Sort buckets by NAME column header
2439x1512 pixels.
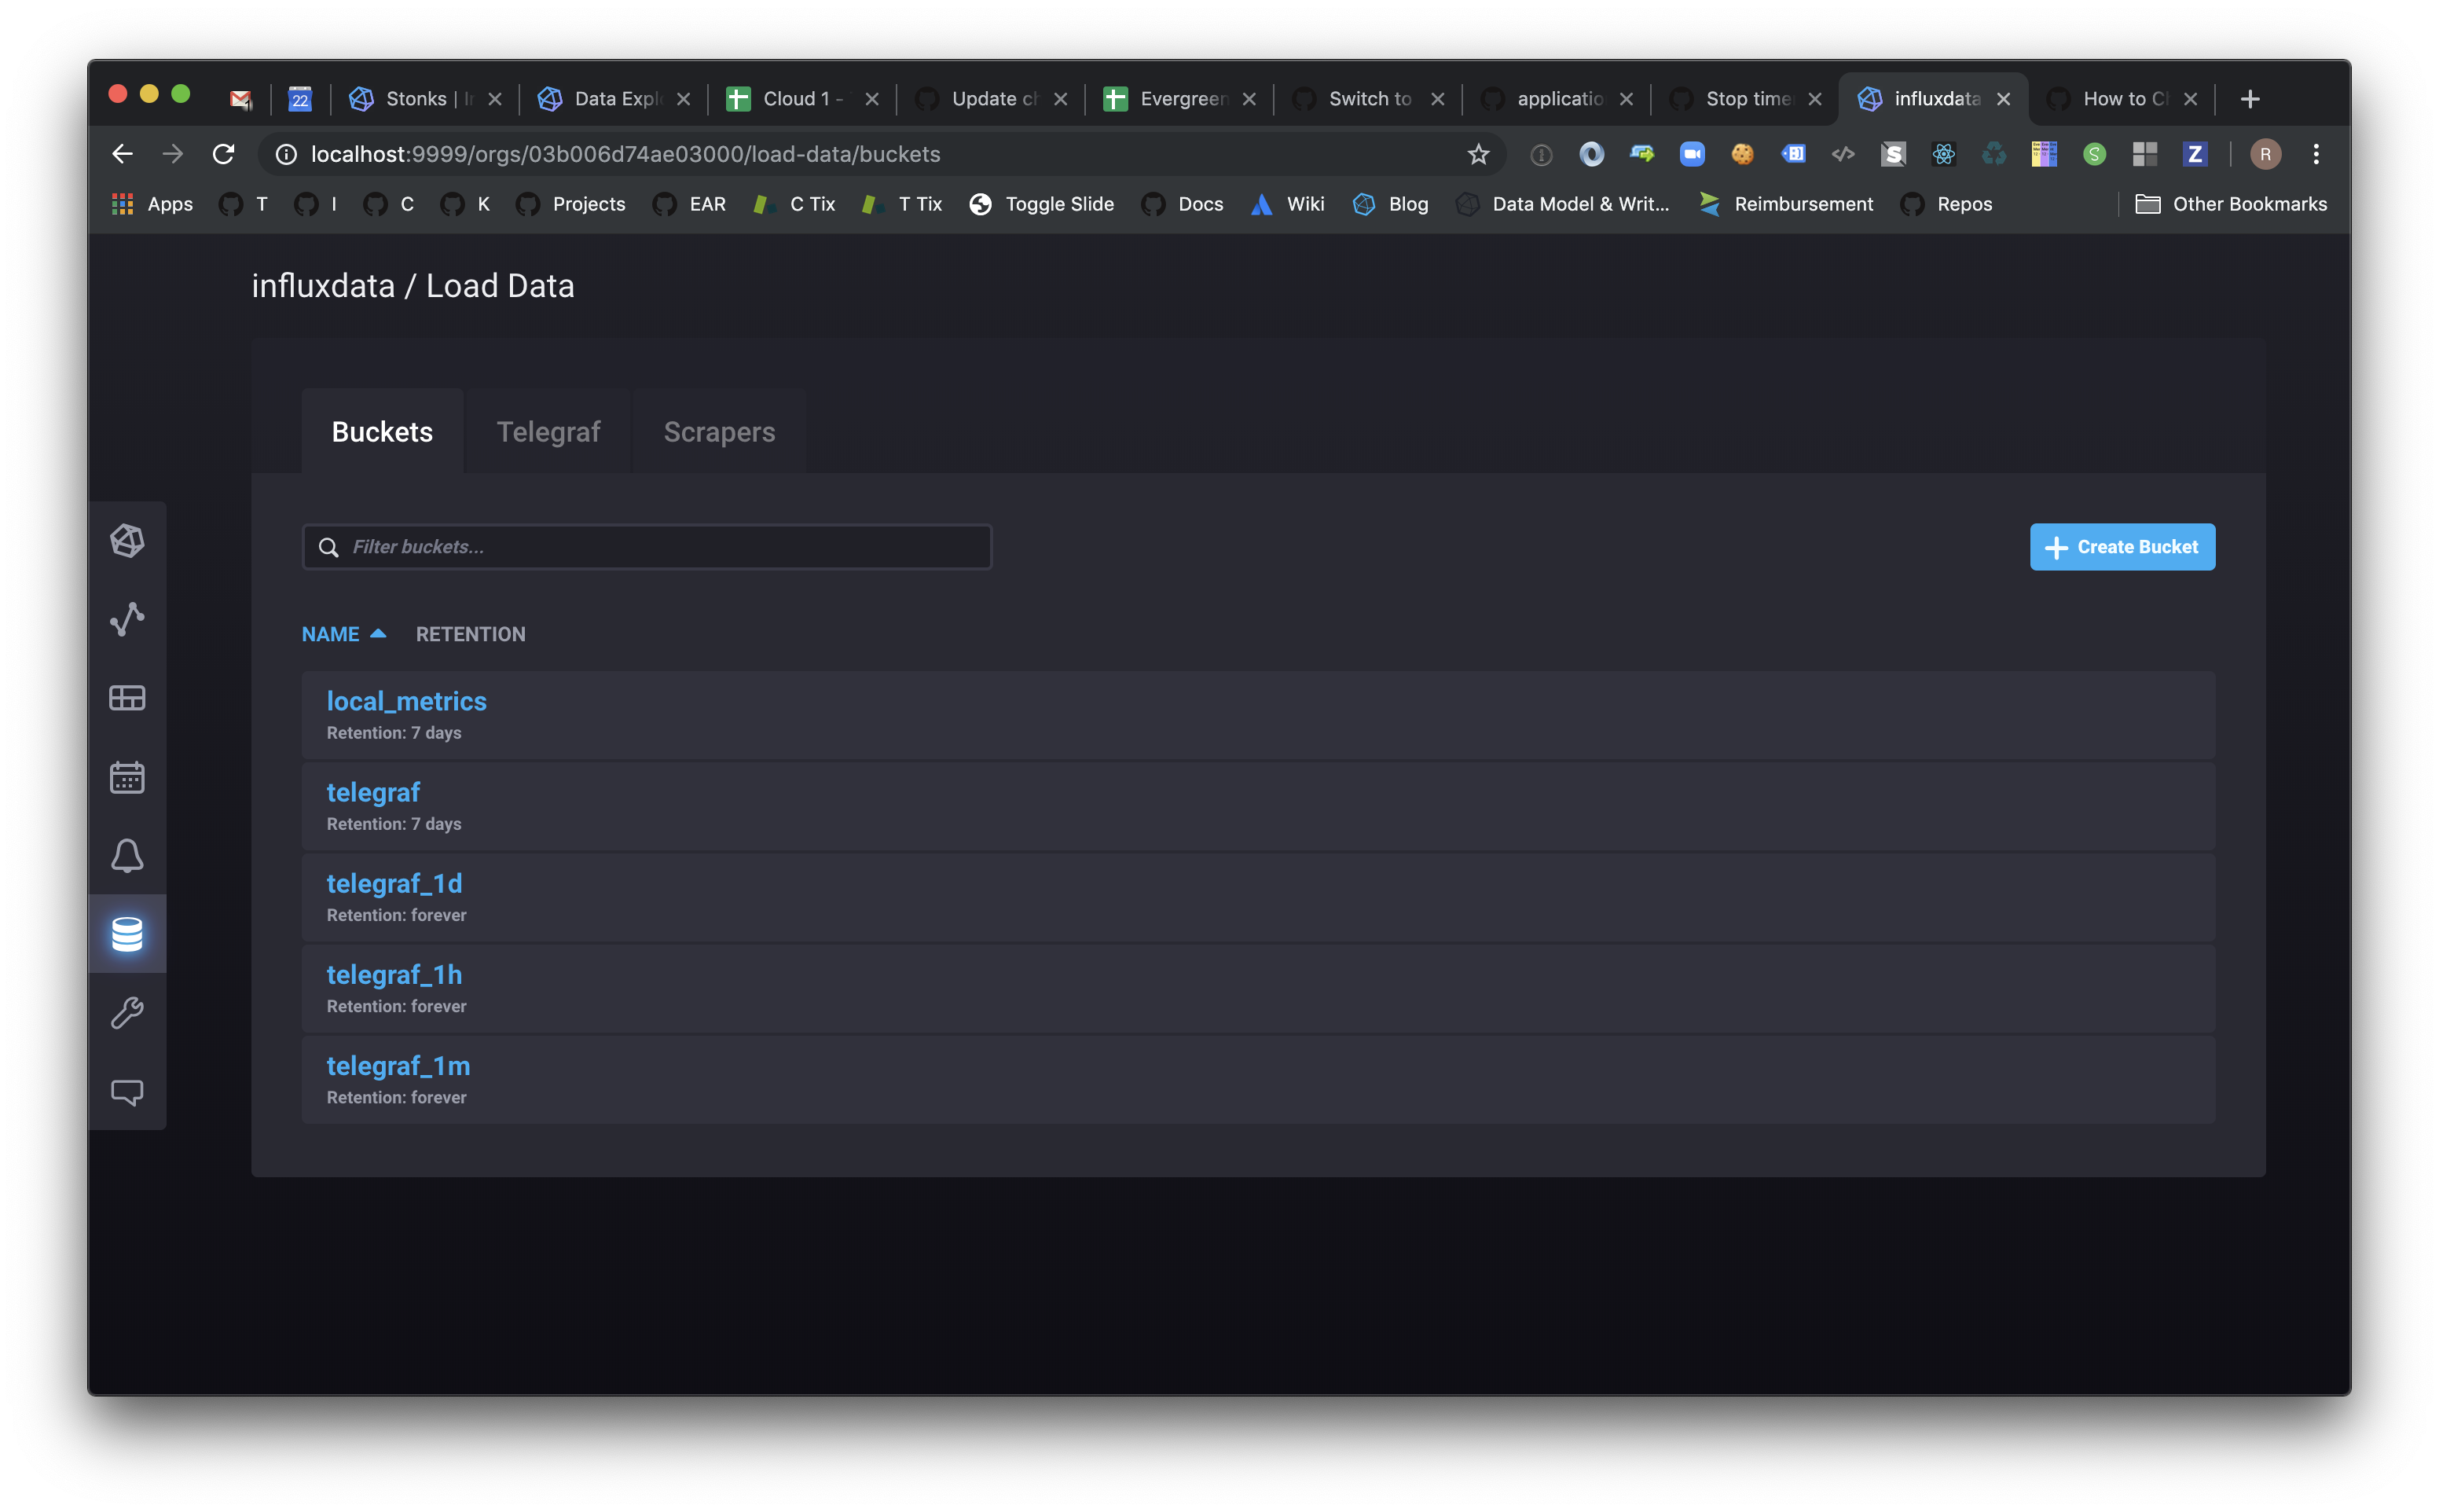343,634
